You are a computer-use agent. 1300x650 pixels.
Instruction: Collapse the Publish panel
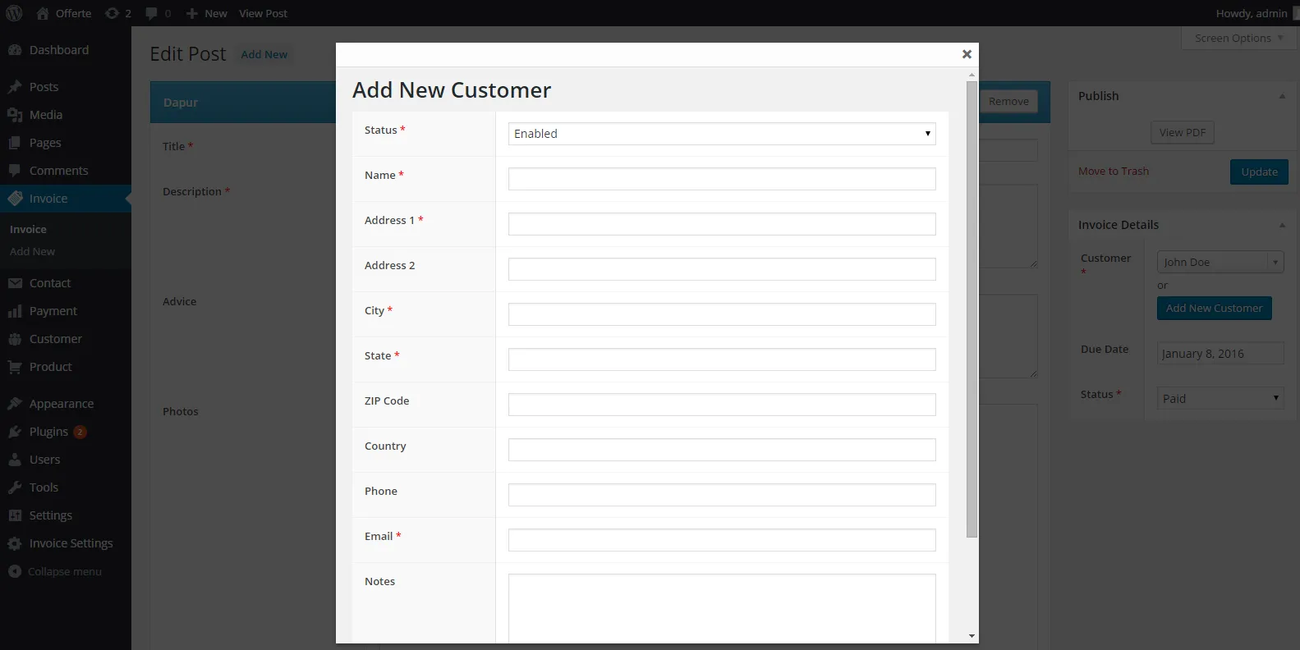1281,96
